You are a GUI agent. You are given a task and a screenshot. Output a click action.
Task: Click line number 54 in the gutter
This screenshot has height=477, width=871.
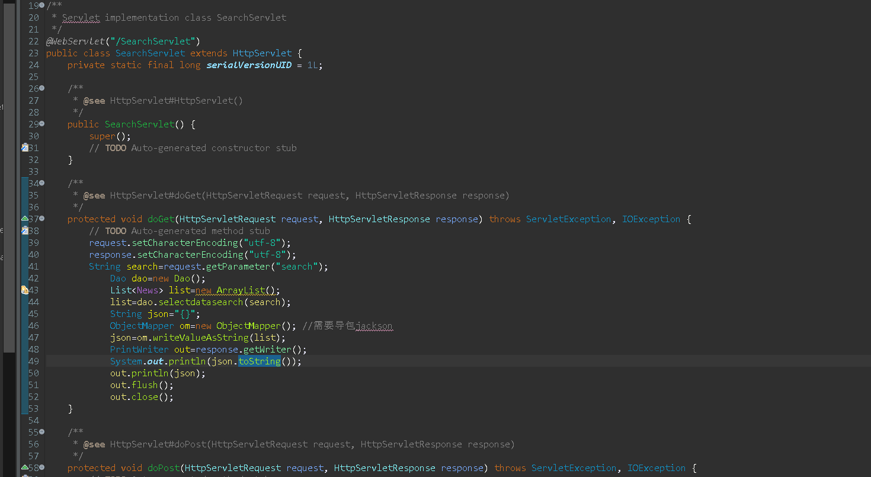(33, 421)
